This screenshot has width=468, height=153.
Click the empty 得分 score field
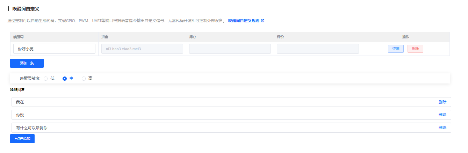tap(230, 49)
